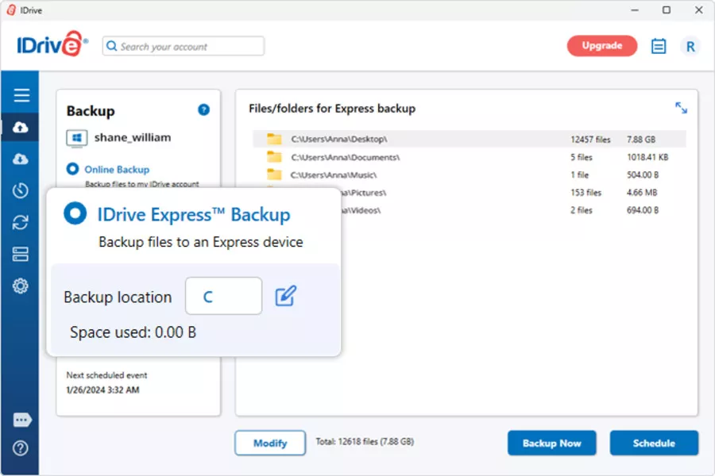The height and width of the screenshot is (476, 715).
Task: Open Settings with the sidebar gear icon
Action: click(x=20, y=286)
